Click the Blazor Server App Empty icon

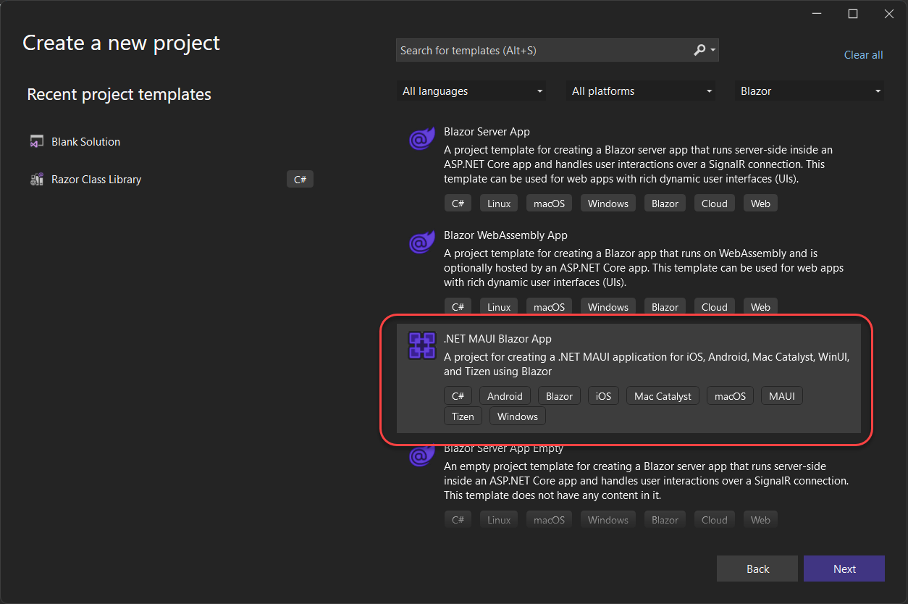(421, 456)
